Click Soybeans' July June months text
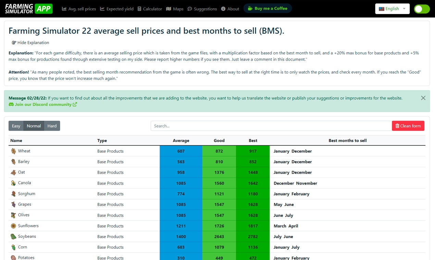The image size is (435, 260). [283, 237]
